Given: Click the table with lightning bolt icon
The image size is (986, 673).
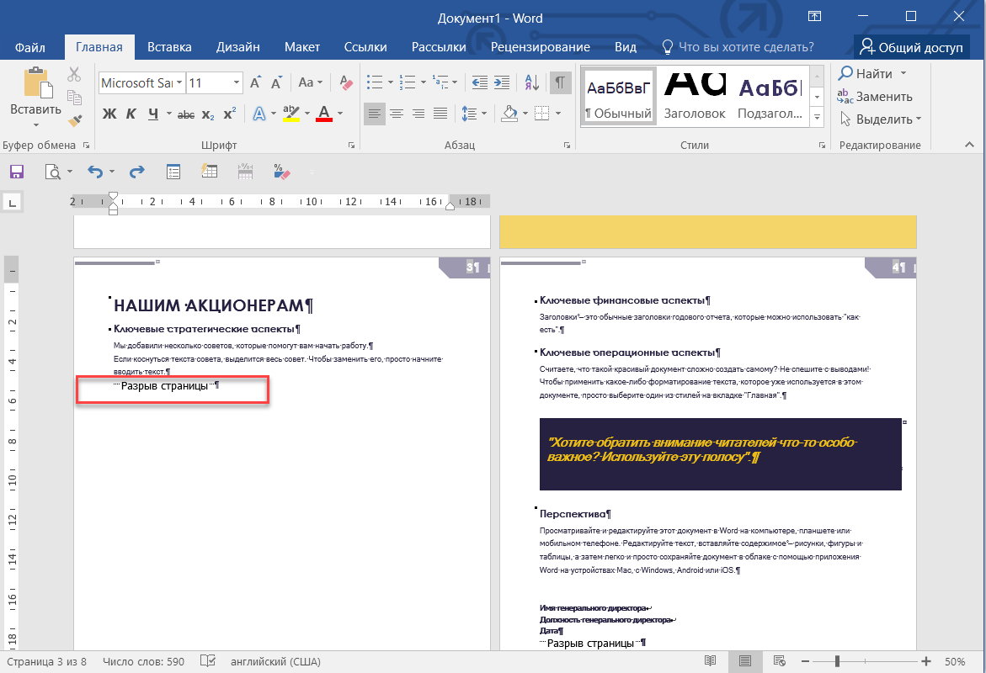Looking at the screenshot, I should (209, 171).
